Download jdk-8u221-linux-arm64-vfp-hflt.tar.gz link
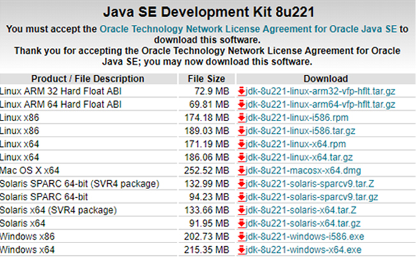Image resolution: width=416 pixels, height=261 pixels. click(321, 105)
